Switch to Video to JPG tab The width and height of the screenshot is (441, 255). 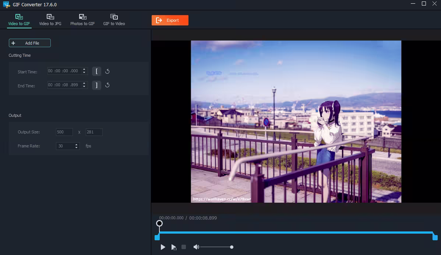[x=50, y=20]
